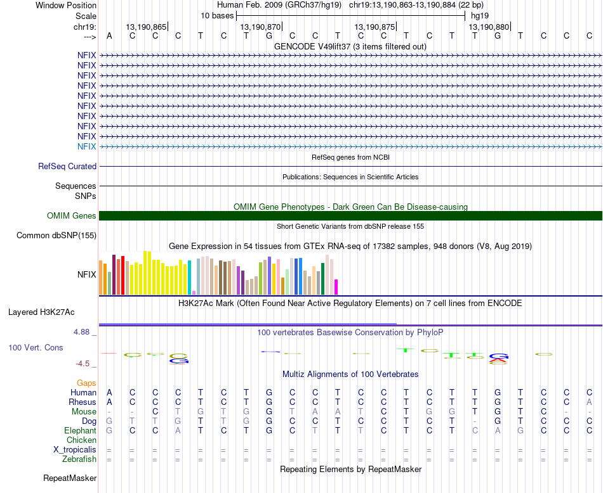Screen dimensions: 603x493
Task: Select the Zebrafish alignment row label
Action: [x=79, y=459]
